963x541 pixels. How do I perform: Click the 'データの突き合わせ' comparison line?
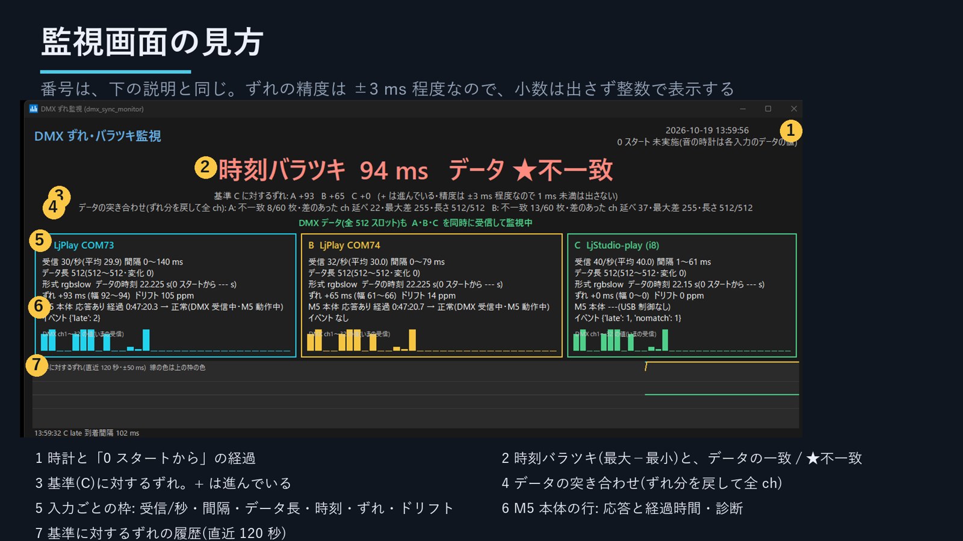(x=415, y=208)
